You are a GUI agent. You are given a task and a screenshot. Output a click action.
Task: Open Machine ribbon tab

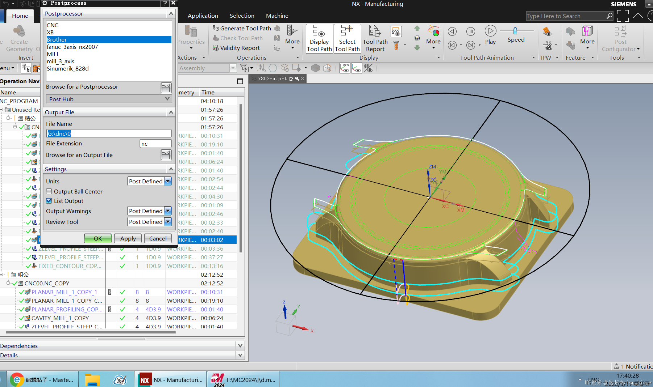[277, 16]
